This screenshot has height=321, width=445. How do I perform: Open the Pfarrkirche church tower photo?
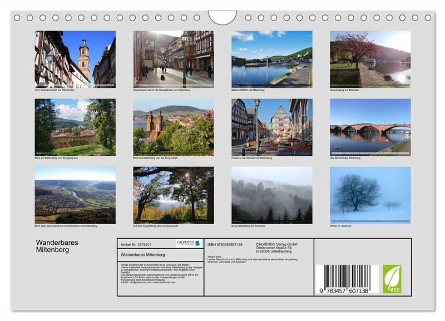[75, 59]
